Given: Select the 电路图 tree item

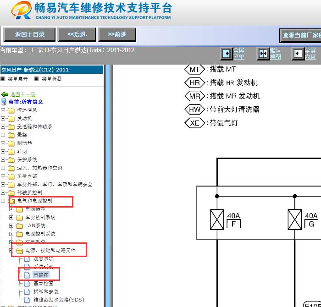Looking at the screenshot, I should [x=41, y=275].
